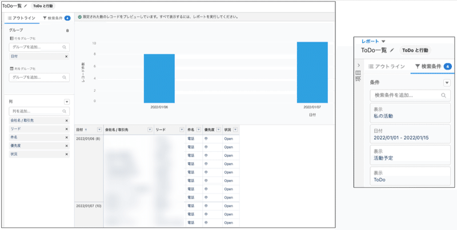The width and height of the screenshot is (457, 230).
Task: Switch to アウトライン tab in the left builder window
Action: click(22, 18)
